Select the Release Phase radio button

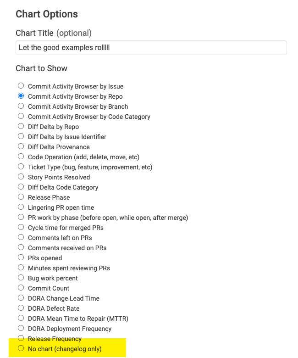tap(21, 197)
